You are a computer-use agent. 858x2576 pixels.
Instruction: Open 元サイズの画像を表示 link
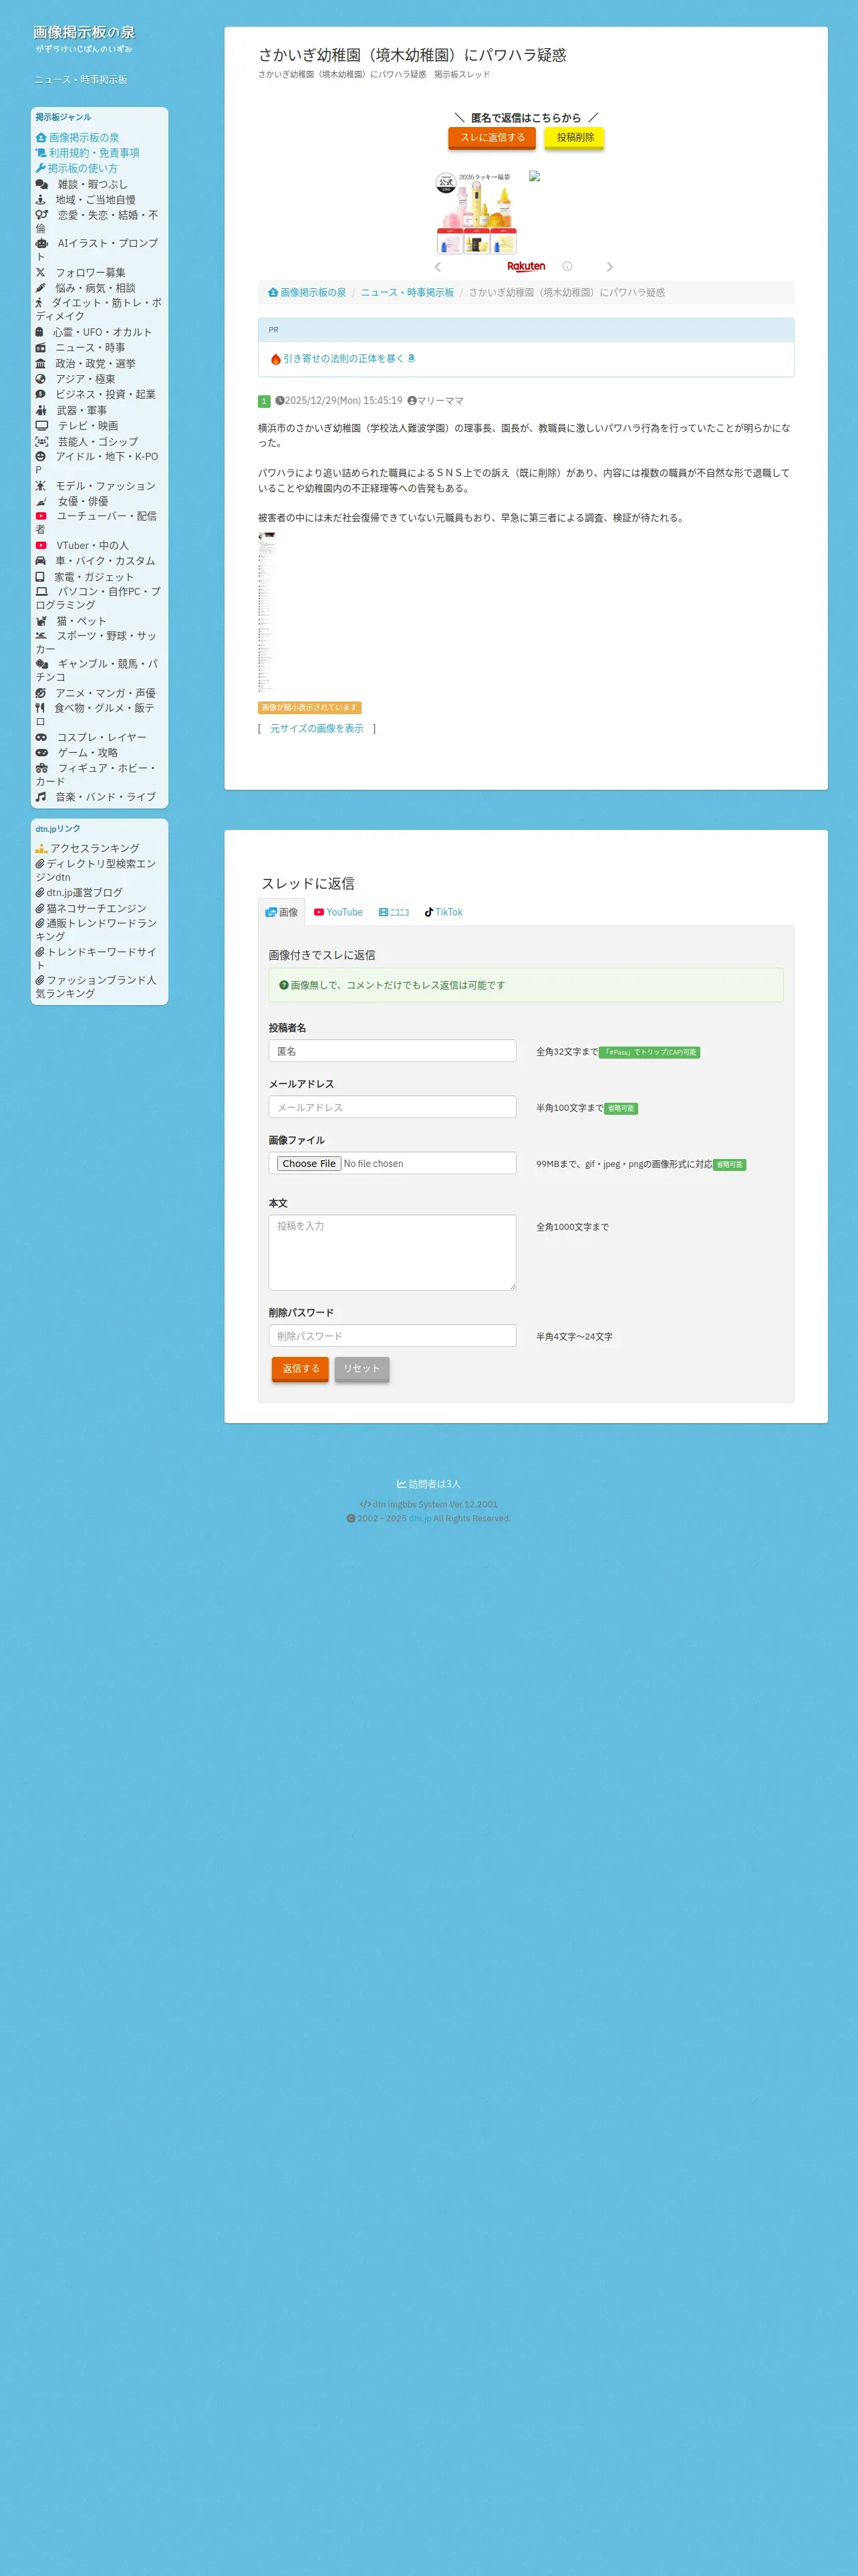pyautogui.click(x=317, y=729)
